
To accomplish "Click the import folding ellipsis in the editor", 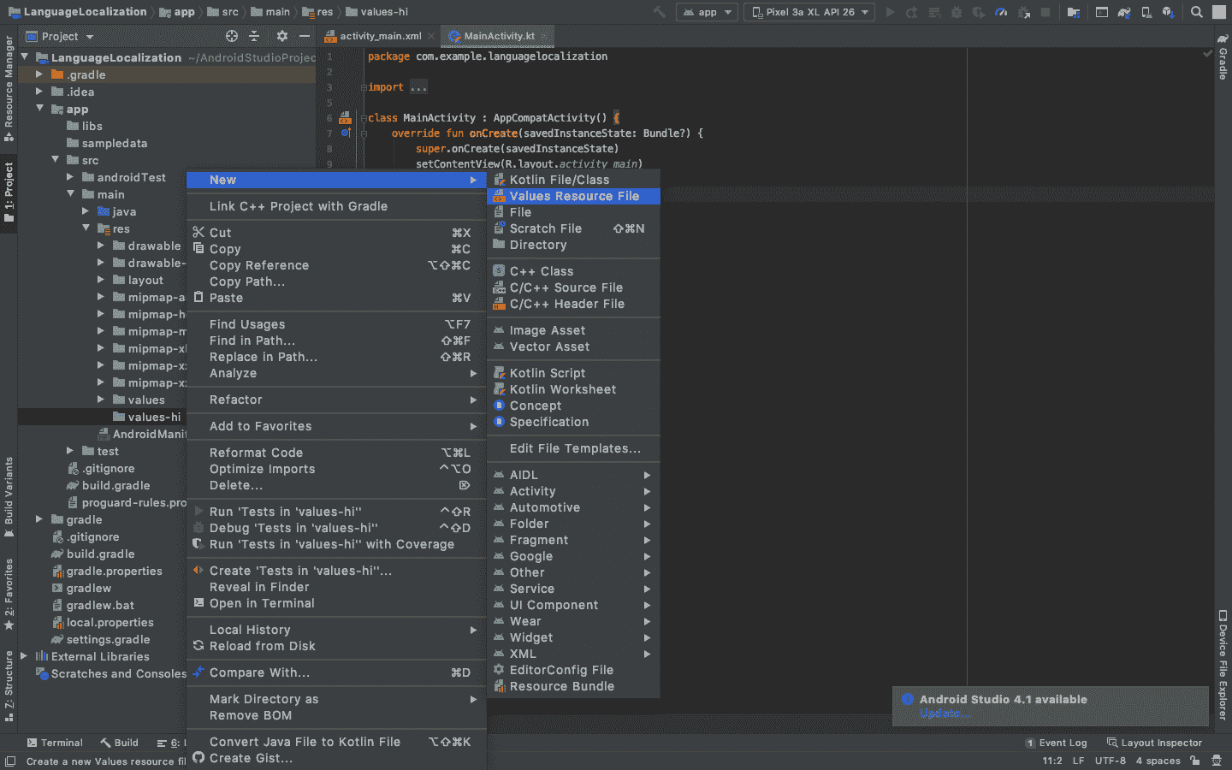I will pos(417,86).
